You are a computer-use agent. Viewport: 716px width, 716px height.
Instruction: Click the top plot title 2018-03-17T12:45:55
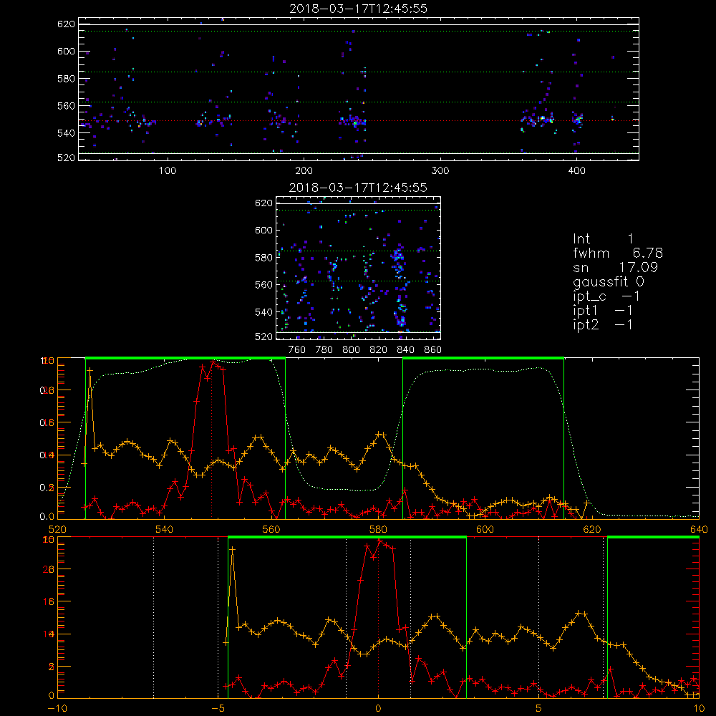pyautogui.click(x=358, y=9)
